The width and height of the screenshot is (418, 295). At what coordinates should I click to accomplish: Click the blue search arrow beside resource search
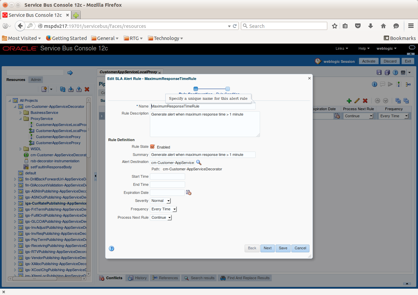70,73
